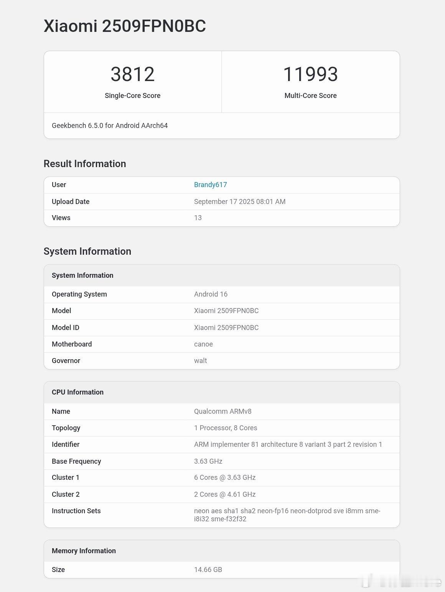
Task: Select the CPU name Qualcomm ARMv8
Action: 223,411
